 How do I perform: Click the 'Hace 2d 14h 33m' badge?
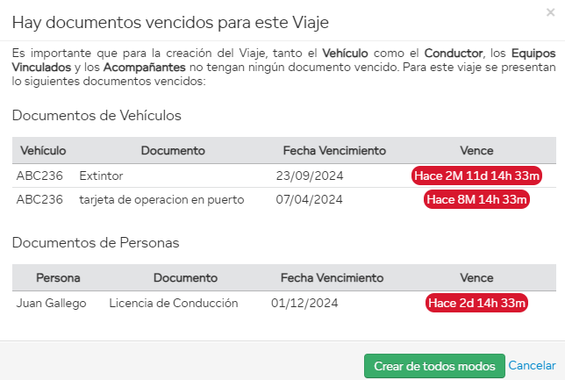click(476, 304)
